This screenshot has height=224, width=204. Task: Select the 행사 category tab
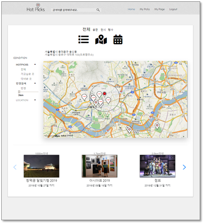(x=111, y=30)
